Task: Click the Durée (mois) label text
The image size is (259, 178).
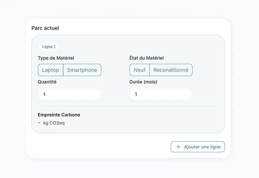Action: click(143, 82)
